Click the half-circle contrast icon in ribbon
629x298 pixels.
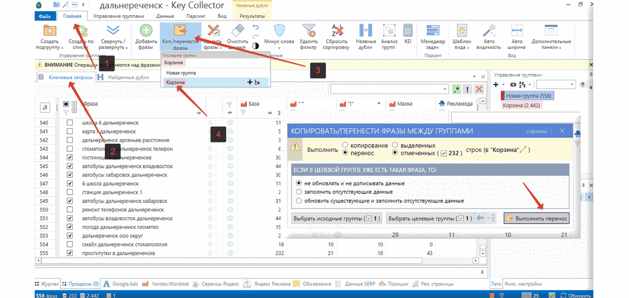tap(255, 46)
